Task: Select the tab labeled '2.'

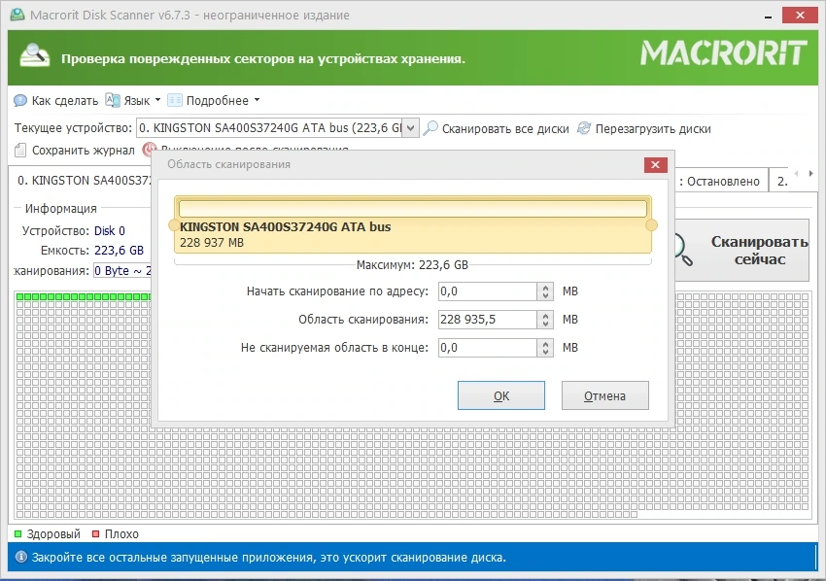Action: (x=781, y=182)
